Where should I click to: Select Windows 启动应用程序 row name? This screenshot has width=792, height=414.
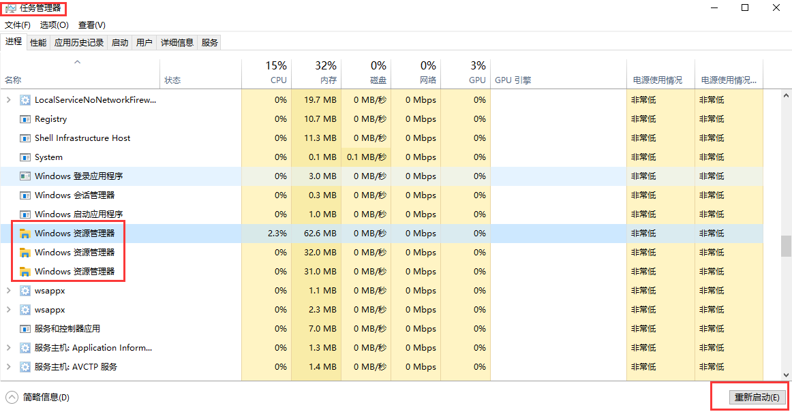(79, 214)
